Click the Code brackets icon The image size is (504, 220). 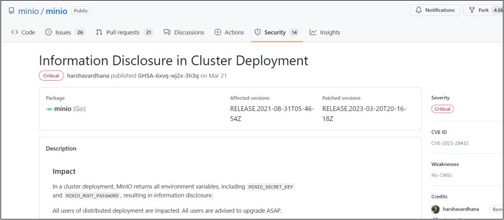coord(15,32)
